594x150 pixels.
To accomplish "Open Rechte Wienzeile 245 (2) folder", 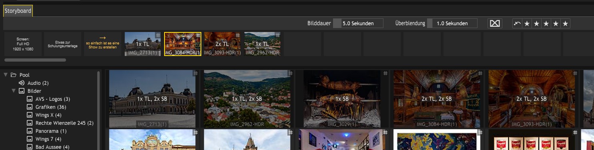I will click(64, 123).
